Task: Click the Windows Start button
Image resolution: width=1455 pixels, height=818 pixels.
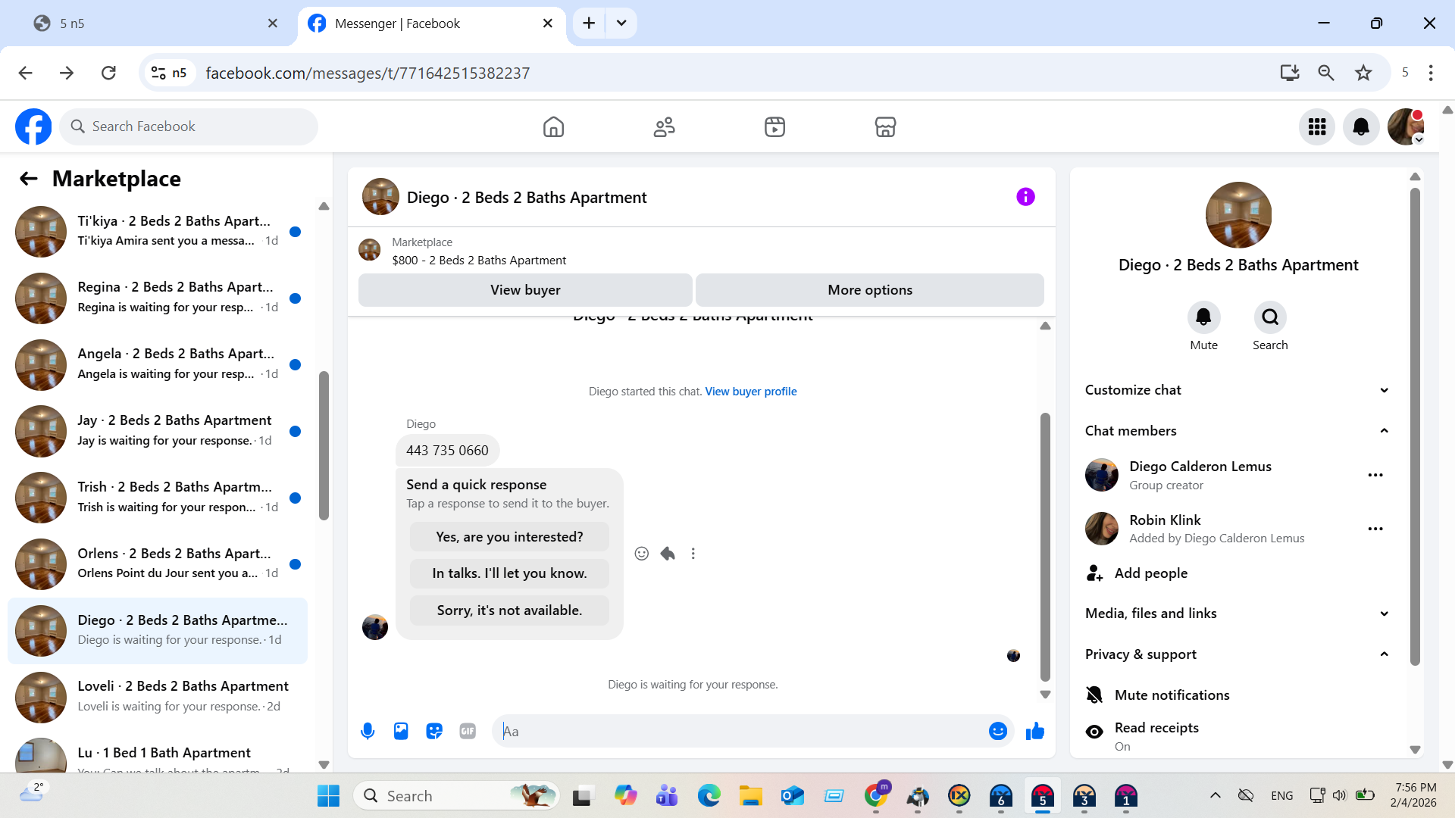Action: (x=328, y=796)
